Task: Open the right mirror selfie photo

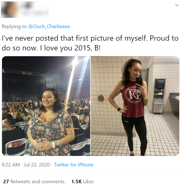Action: point(135,106)
